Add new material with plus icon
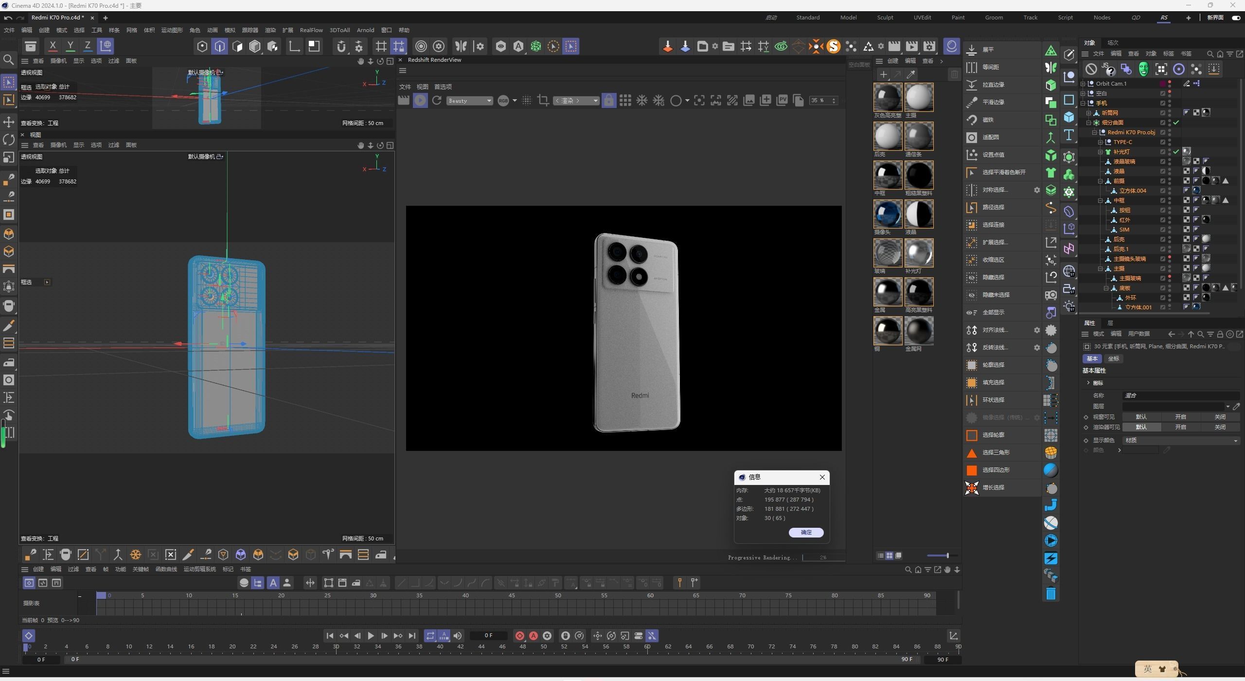Screen dimensions: 1245x681 tap(884, 74)
